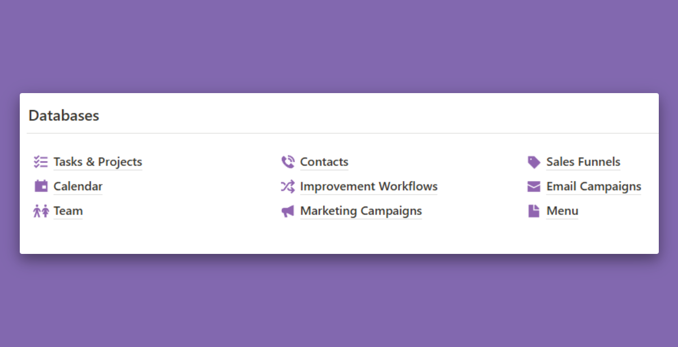Click the envelope icon beside Email Campaigns
The width and height of the screenshot is (678, 347).
pyautogui.click(x=534, y=187)
